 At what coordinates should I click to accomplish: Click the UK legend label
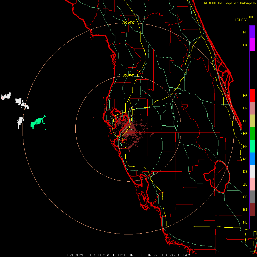point(245,45)
